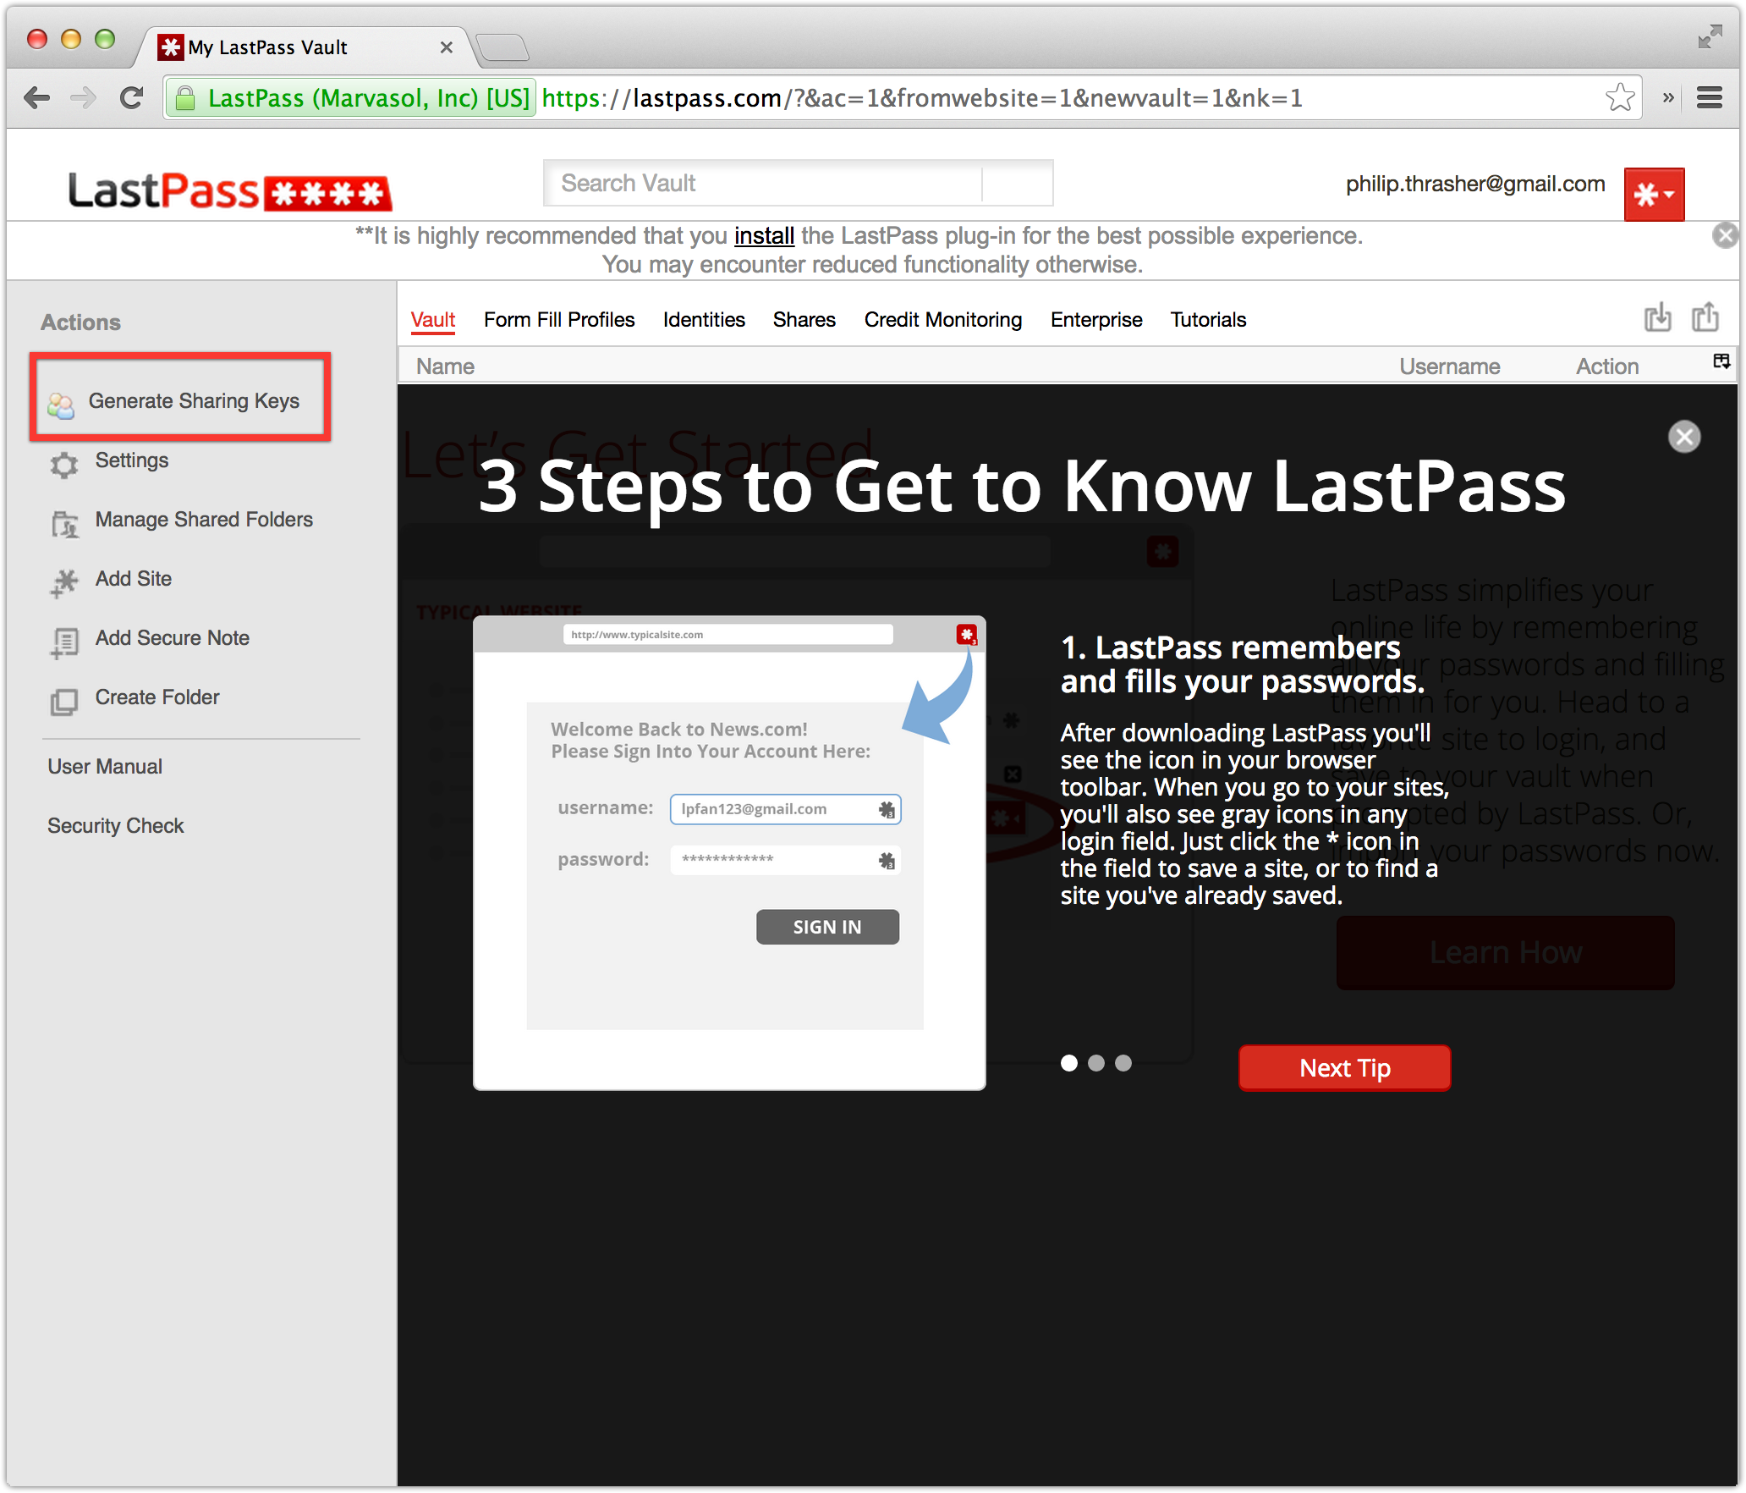This screenshot has width=1746, height=1493.
Task: Expand the Chrome extensions overflow chevron
Action: (1668, 98)
